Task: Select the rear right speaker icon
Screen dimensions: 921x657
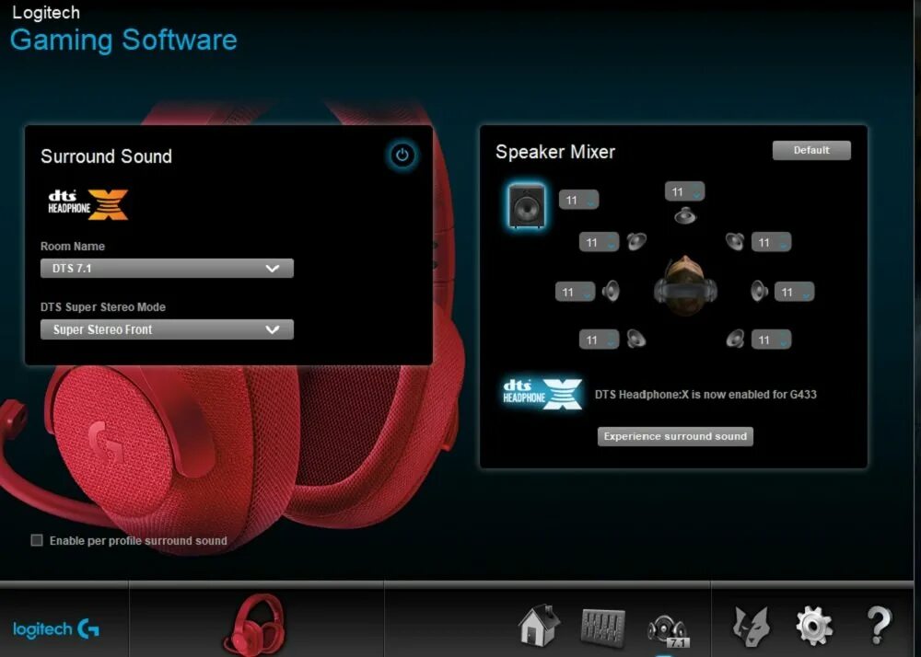Action: (x=735, y=339)
